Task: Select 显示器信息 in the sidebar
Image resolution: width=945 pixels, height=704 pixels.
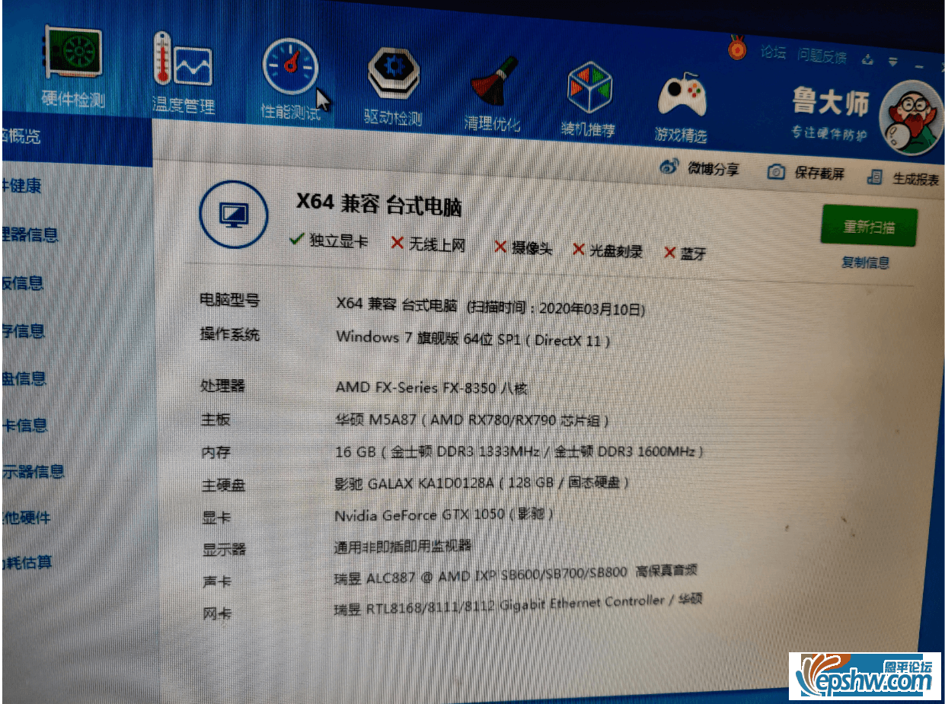Action: click(33, 471)
